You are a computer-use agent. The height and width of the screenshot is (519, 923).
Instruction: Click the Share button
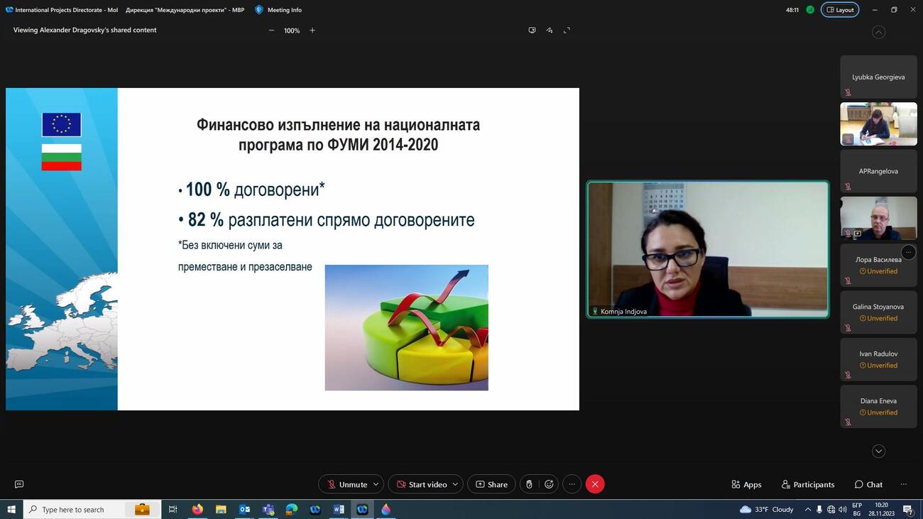(x=491, y=484)
